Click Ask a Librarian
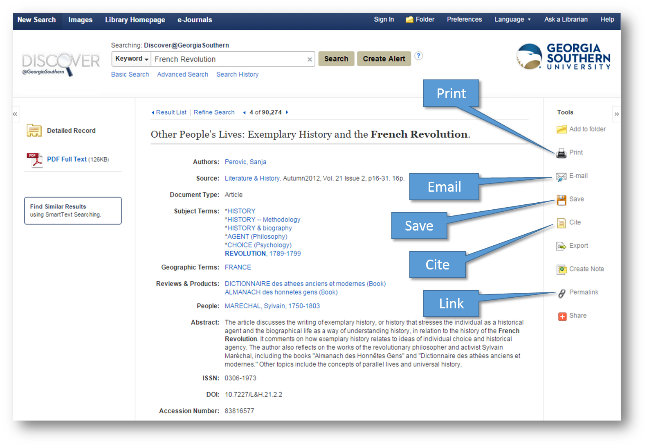Image resolution: width=649 pixels, height=448 pixels. (566, 19)
